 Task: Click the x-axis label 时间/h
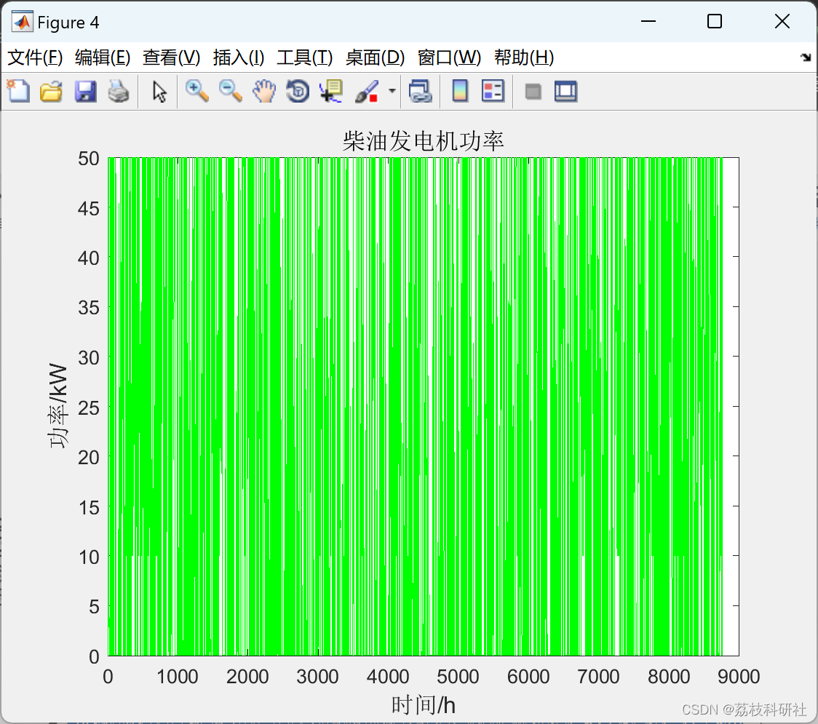point(423,704)
